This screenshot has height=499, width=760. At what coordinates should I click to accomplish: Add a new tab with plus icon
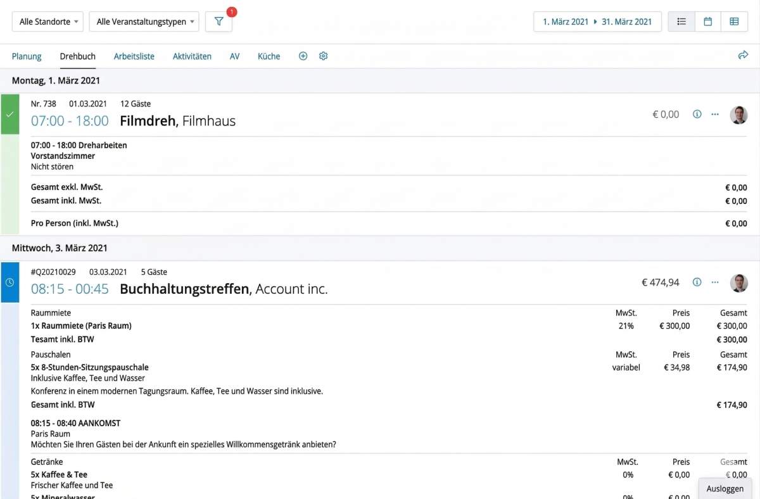[x=303, y=56]
